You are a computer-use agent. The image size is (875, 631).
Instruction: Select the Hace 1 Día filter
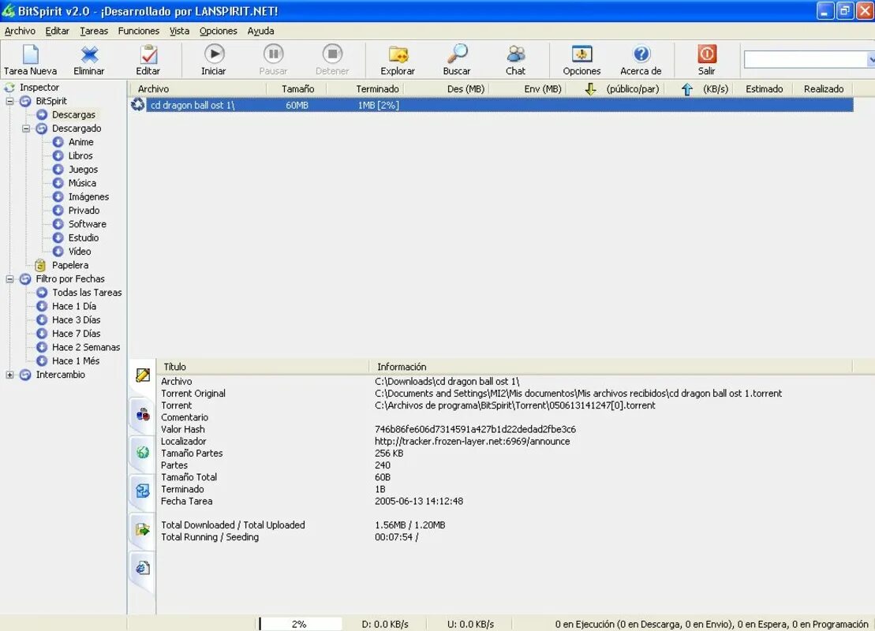(x=73, y=306)
